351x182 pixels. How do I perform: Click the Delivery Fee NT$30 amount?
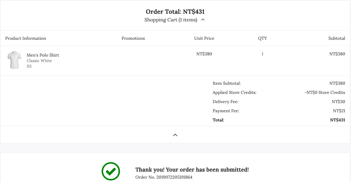338,102
